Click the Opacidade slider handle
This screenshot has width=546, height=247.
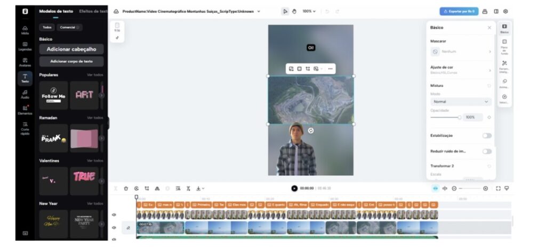click(x=460, y=118)
